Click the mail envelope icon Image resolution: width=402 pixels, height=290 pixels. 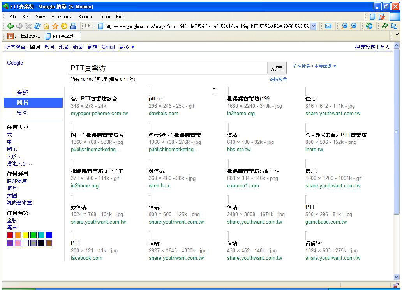pyautogui.click(x=328, y=26)
